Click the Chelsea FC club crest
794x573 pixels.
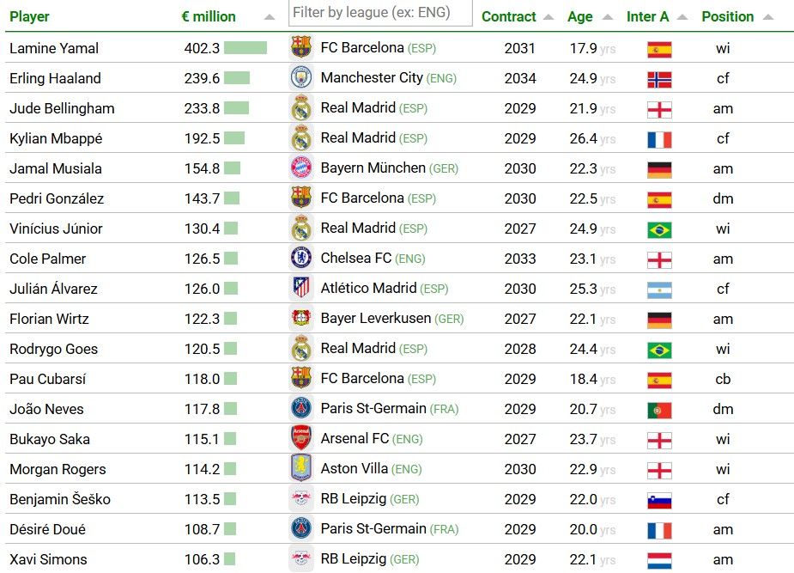click(301, 258)
